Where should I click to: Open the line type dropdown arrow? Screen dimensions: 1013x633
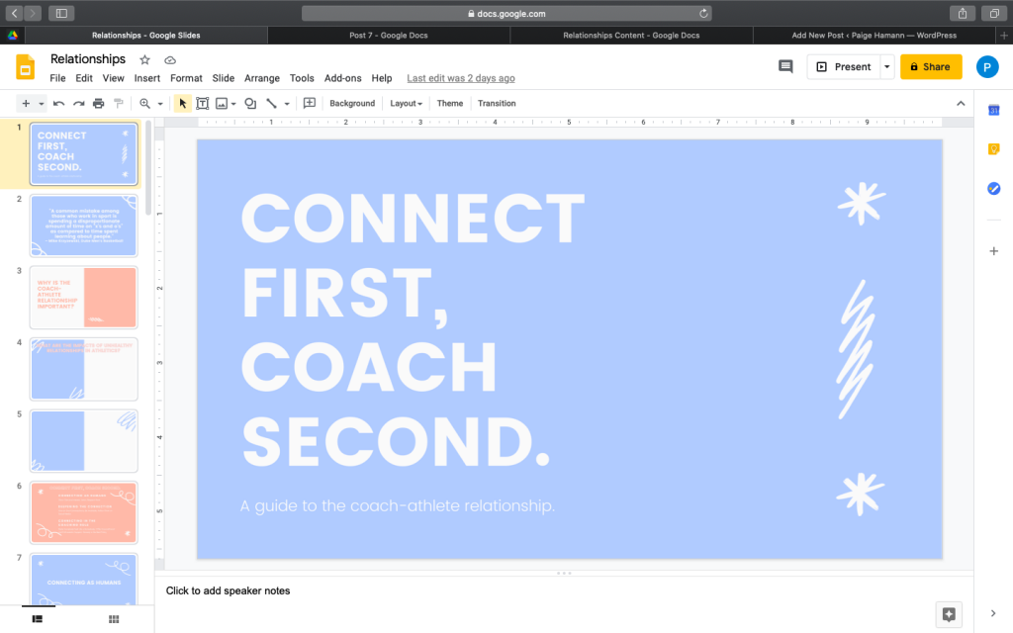(x=287, y=104)
